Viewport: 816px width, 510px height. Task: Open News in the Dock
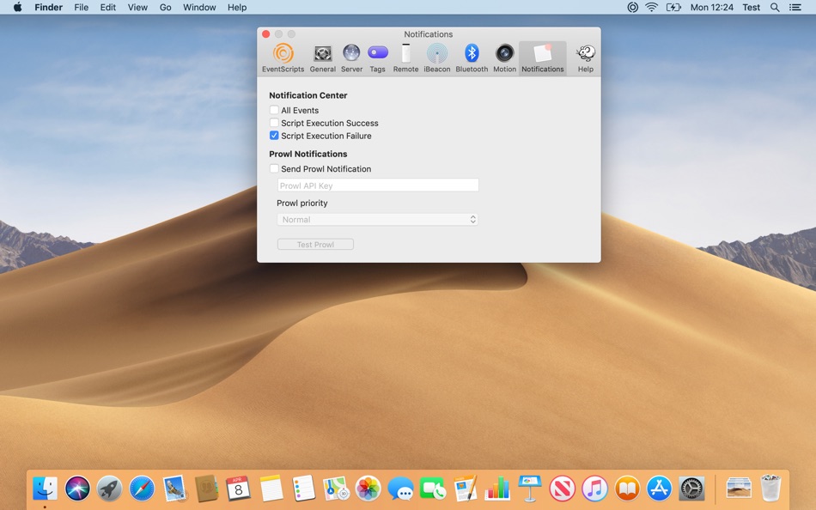562,489
